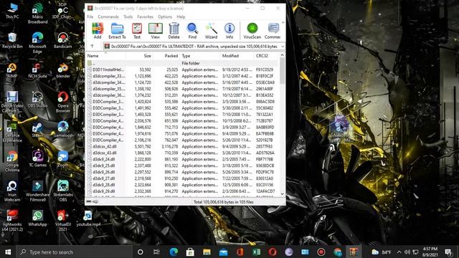Select the Bandicam desktop shortcut
The image size is (459, 258).
62,41
